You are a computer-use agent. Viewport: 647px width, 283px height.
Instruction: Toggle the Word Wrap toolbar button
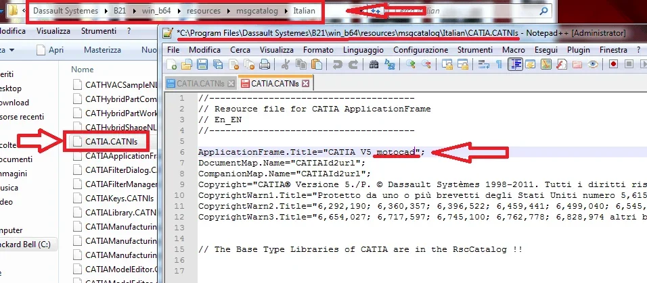coord(484,64)
